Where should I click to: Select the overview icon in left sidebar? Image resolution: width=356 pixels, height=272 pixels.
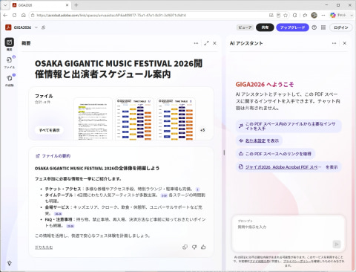click(10, 44)
